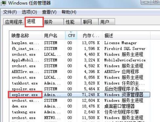160x122 pixels.
Task: Sort by 映像名称 column header
Action: tap(26, 36)
